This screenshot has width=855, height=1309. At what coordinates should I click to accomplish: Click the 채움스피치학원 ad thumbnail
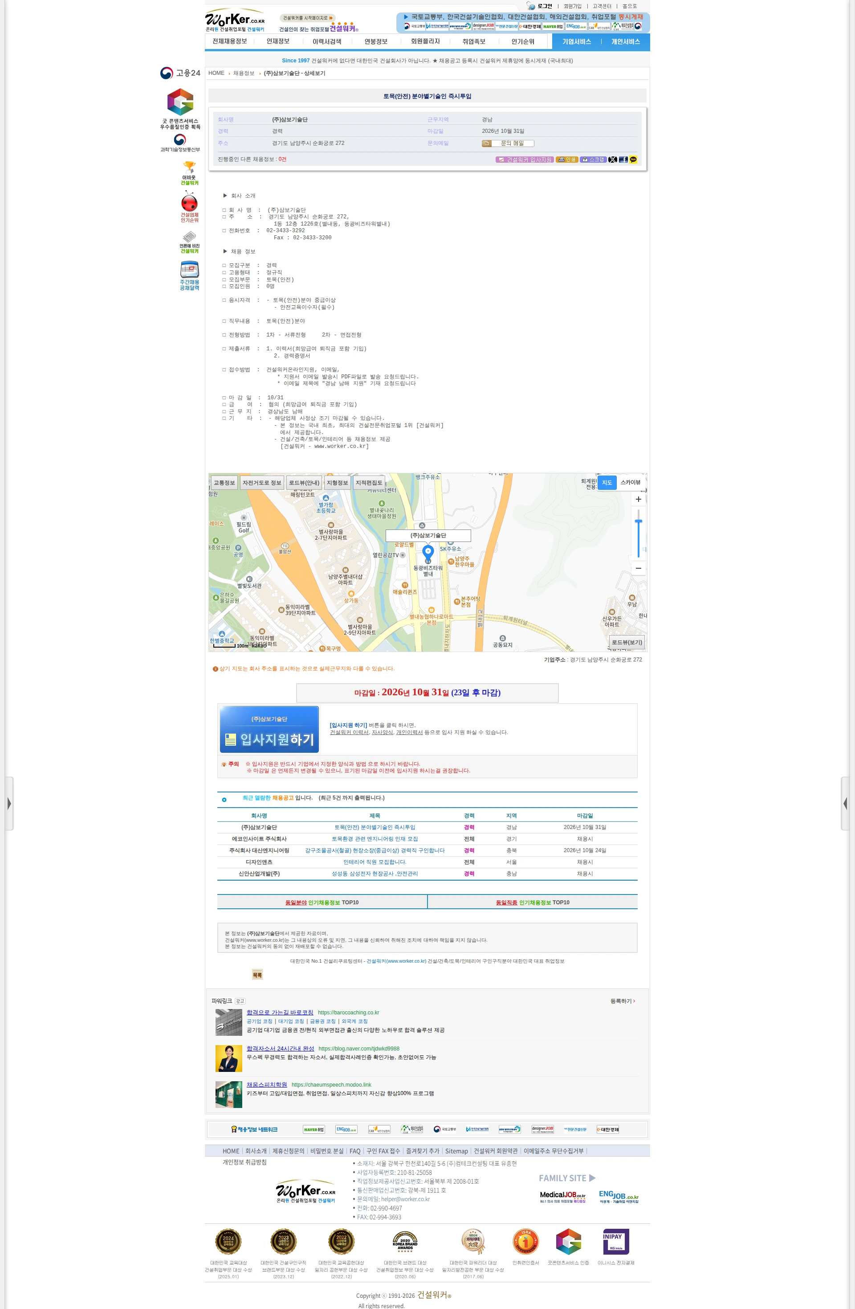[x=228, y=1095]
